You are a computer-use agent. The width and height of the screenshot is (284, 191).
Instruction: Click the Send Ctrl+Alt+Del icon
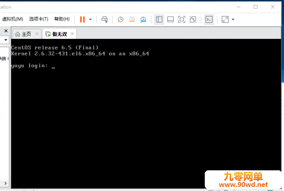(104, 19)
